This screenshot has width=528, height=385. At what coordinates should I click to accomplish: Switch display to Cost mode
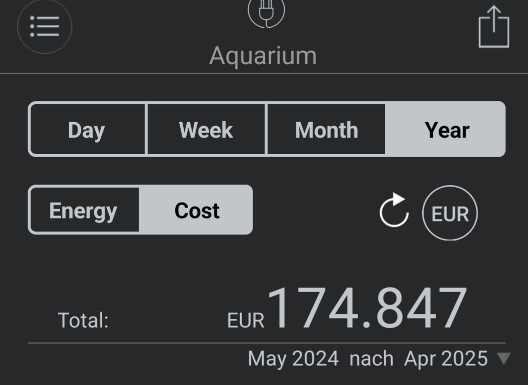[x=196, y=210]
